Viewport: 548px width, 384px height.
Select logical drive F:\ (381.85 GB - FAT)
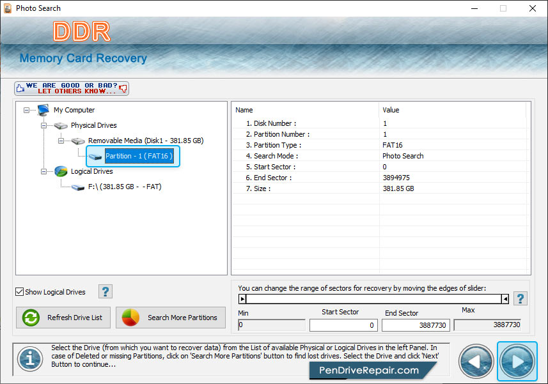tap(125, 187)
